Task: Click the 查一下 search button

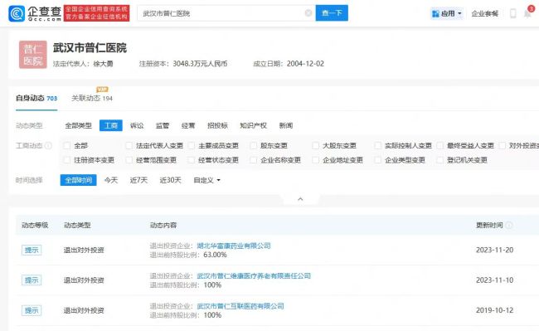Action: [332, 13]
